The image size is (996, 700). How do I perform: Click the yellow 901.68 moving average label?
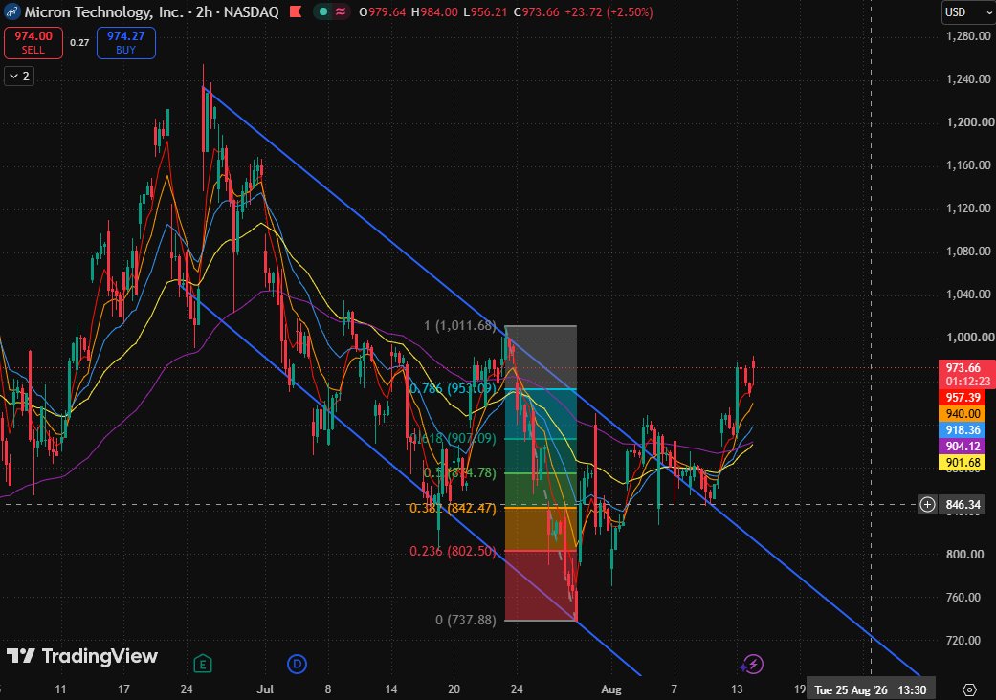(963, 463)
